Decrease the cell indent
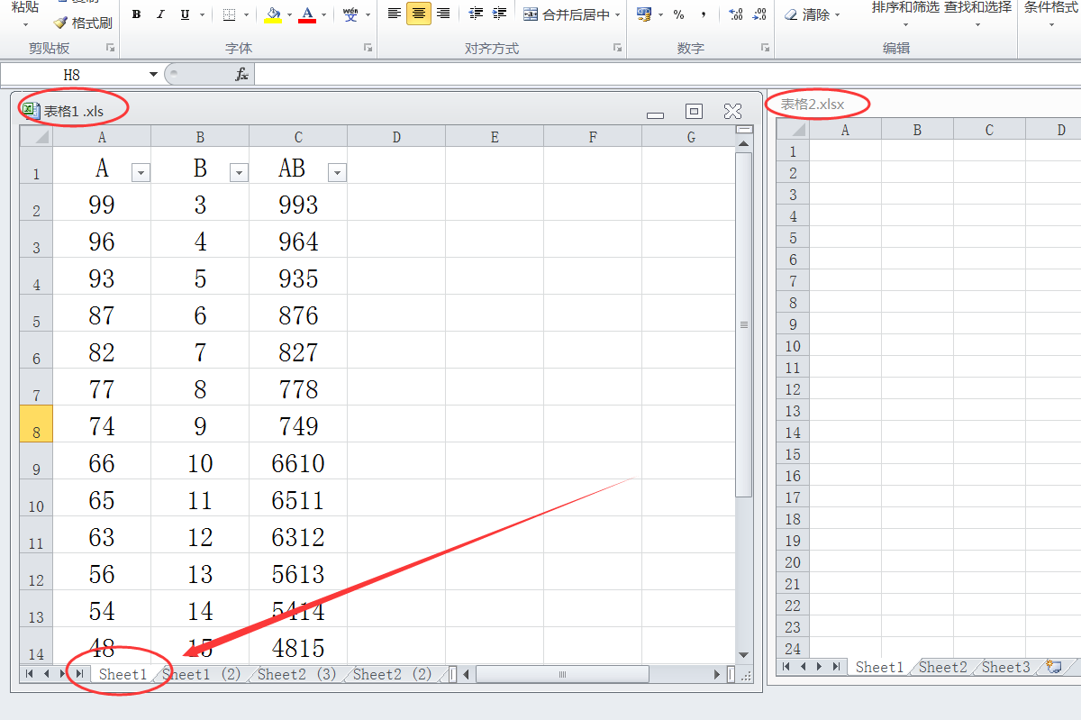Image resolution: width=1081 pixels, height=720 pixels. pyautogui.click(x=477, y=14)
